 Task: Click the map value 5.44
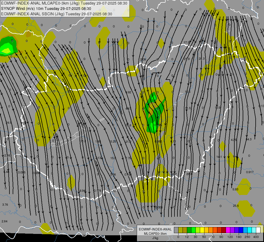(6, 172)
